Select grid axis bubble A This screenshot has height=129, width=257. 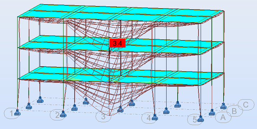pyautogui.click(x=223, y=118)
